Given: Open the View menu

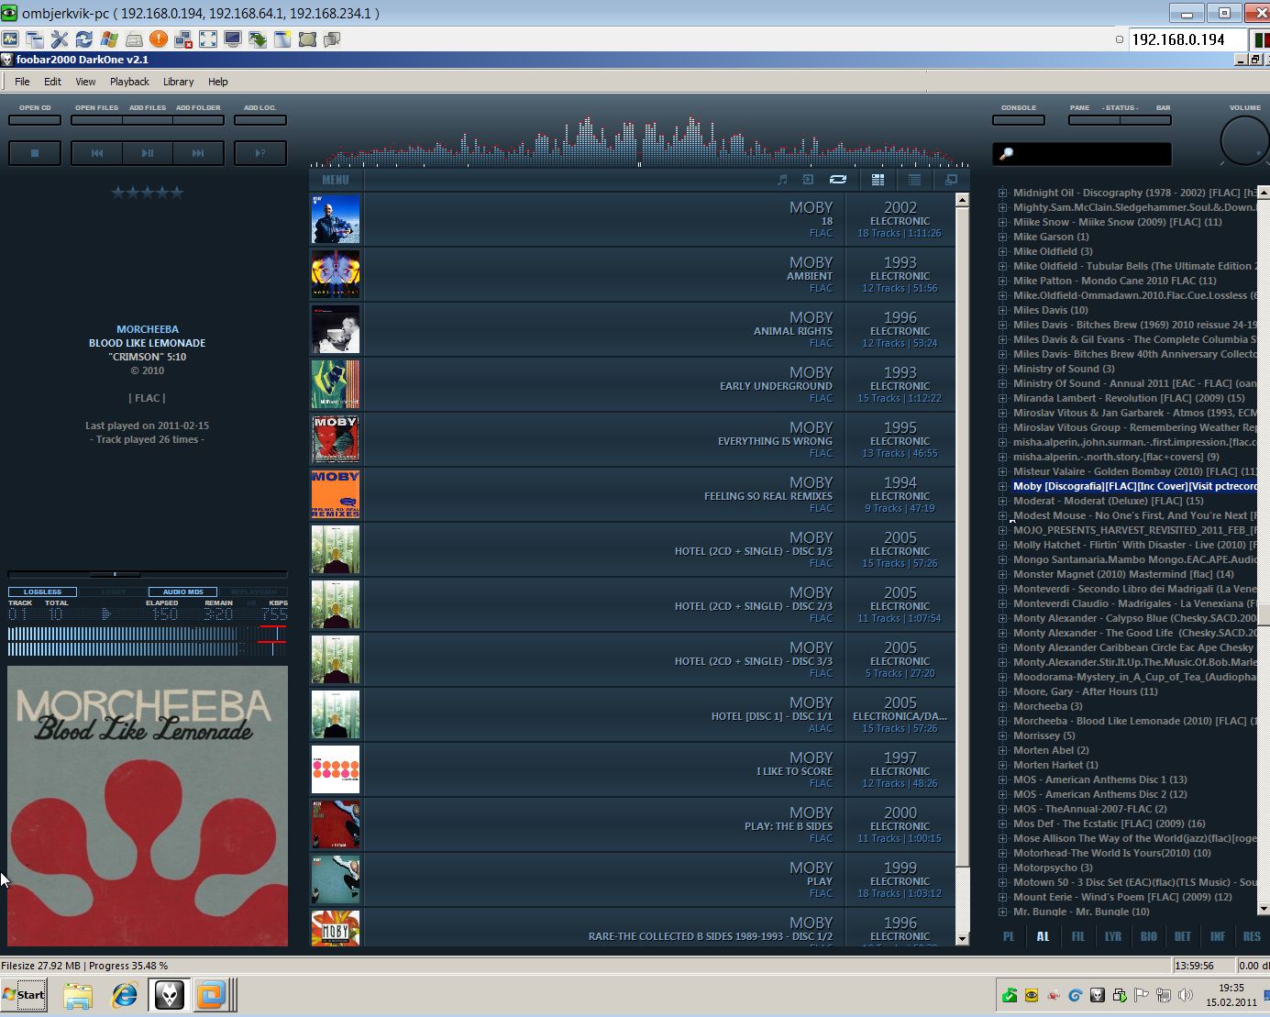Looking at the screenshot, I should click(85, 82).
